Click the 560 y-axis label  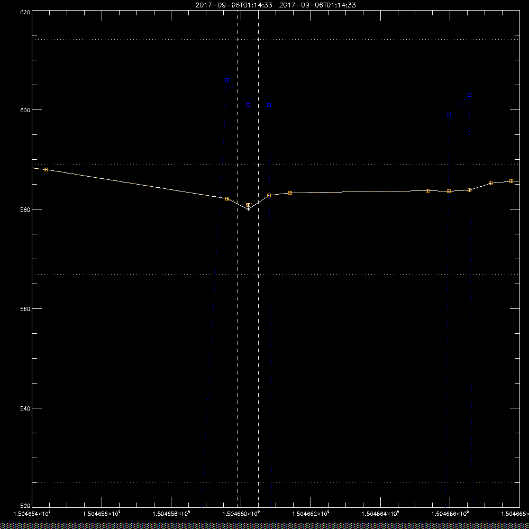pyautogui.click(x=26, y=309)
